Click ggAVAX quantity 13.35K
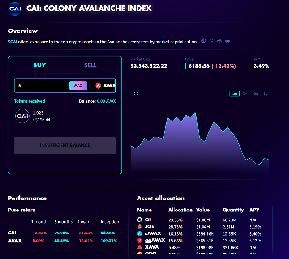The width and height of the screenshot is (289, 259). pos(229,241)
